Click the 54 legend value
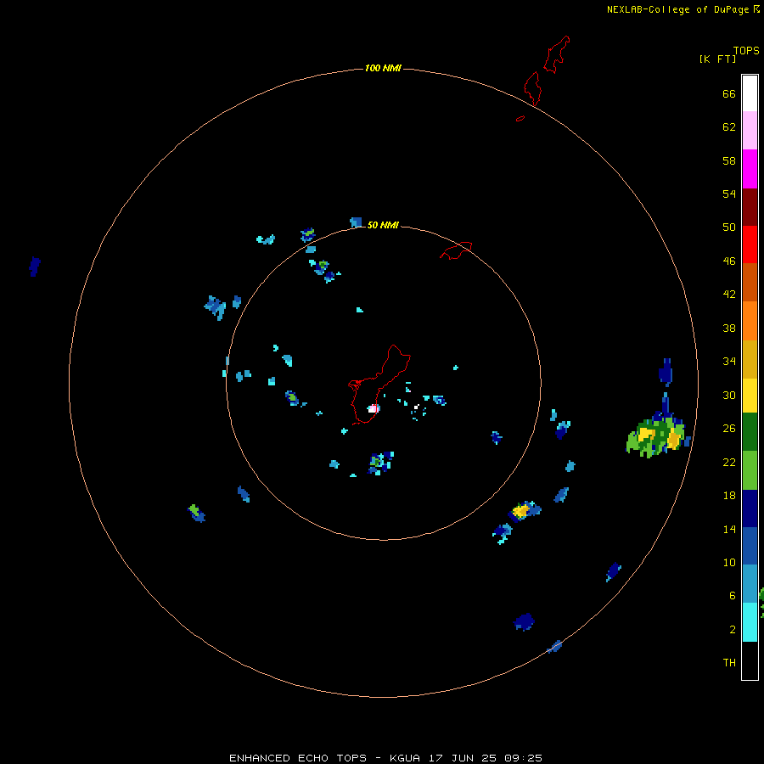 tap(729, 194)
